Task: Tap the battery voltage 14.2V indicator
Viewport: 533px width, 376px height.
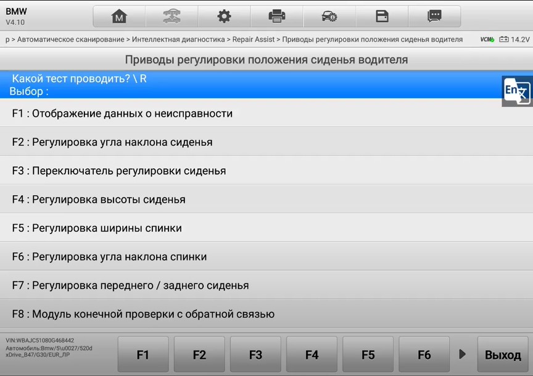Action: click(x=514, y=40)
